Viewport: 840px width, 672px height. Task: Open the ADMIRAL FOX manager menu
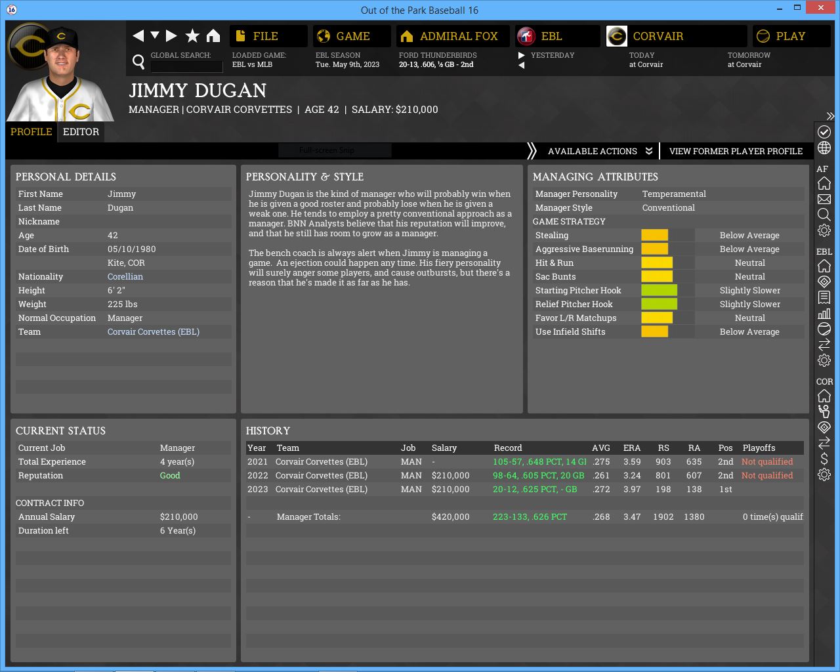(x=453, y=36)
